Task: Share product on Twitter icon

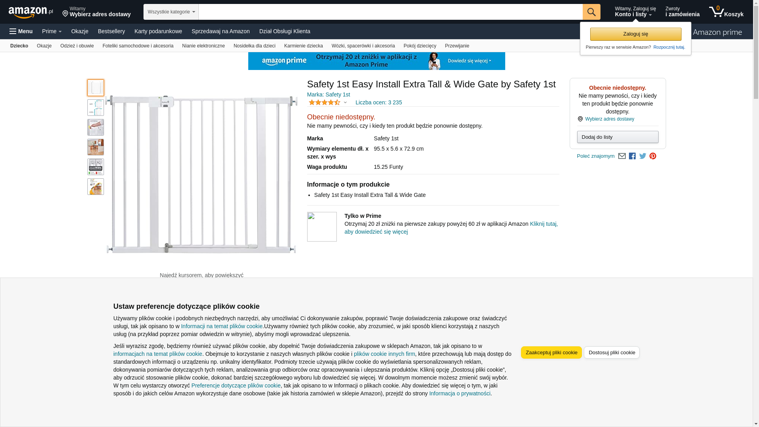Action: pyautogui.click(x=642, y=156)
